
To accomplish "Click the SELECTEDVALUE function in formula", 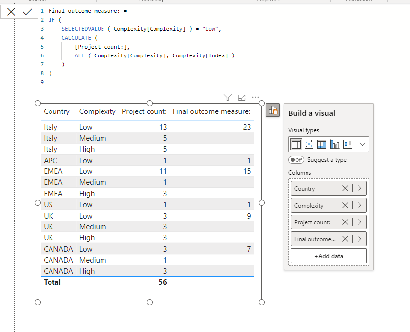I will coord(83,29).
